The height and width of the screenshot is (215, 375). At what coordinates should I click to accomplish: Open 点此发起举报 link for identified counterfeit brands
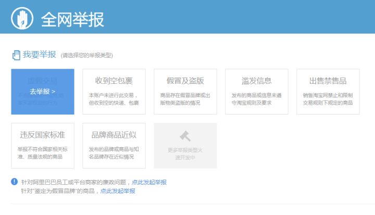pos(118,191)
